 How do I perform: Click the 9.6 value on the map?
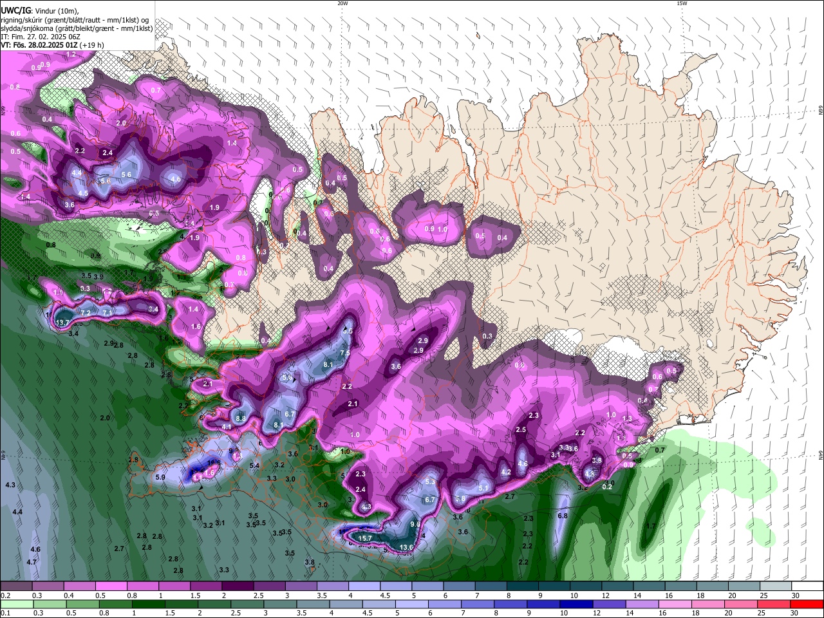point(415,524)
